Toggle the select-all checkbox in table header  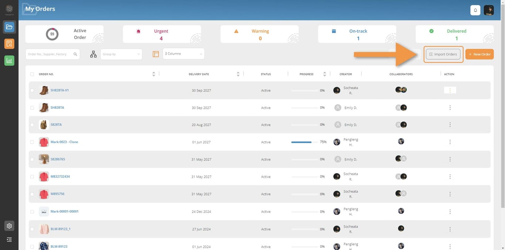32,74
